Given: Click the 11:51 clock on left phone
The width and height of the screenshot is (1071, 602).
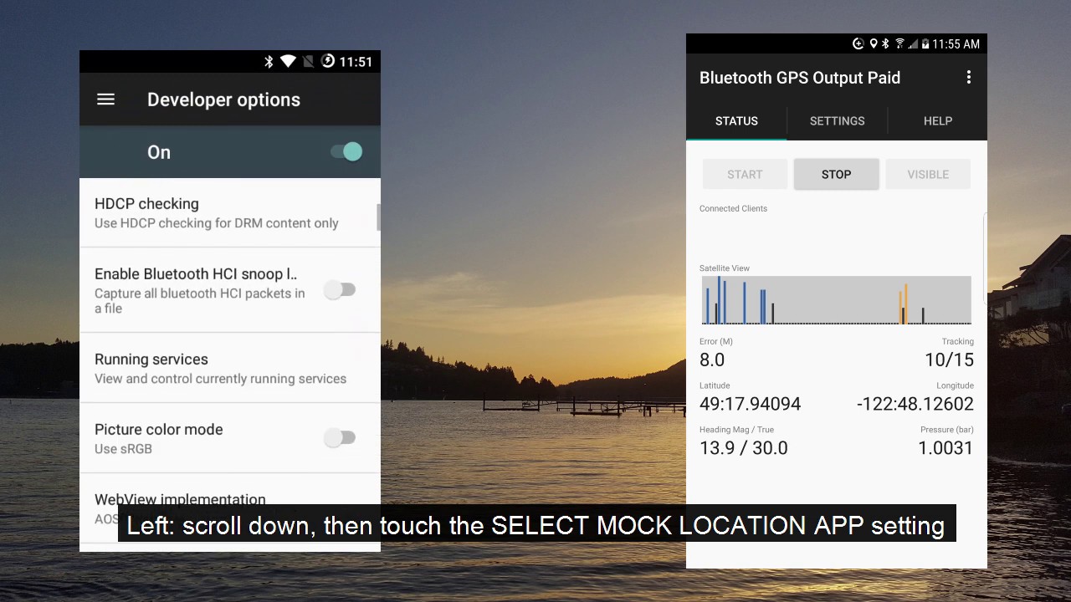Looking at the screenshot, I should point(356,62).
